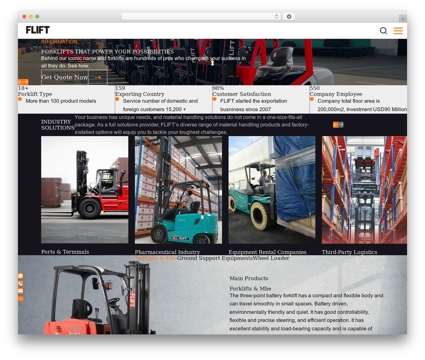Click the hero slider's right arrow
Image resolution: width=425 pixels, height=360 pixels.
(26, 82)
